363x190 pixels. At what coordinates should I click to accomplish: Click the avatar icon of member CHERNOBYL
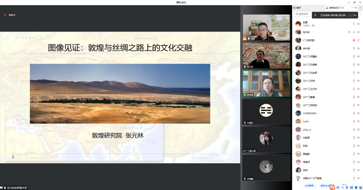pyautogui.click(x=298, y=113)
